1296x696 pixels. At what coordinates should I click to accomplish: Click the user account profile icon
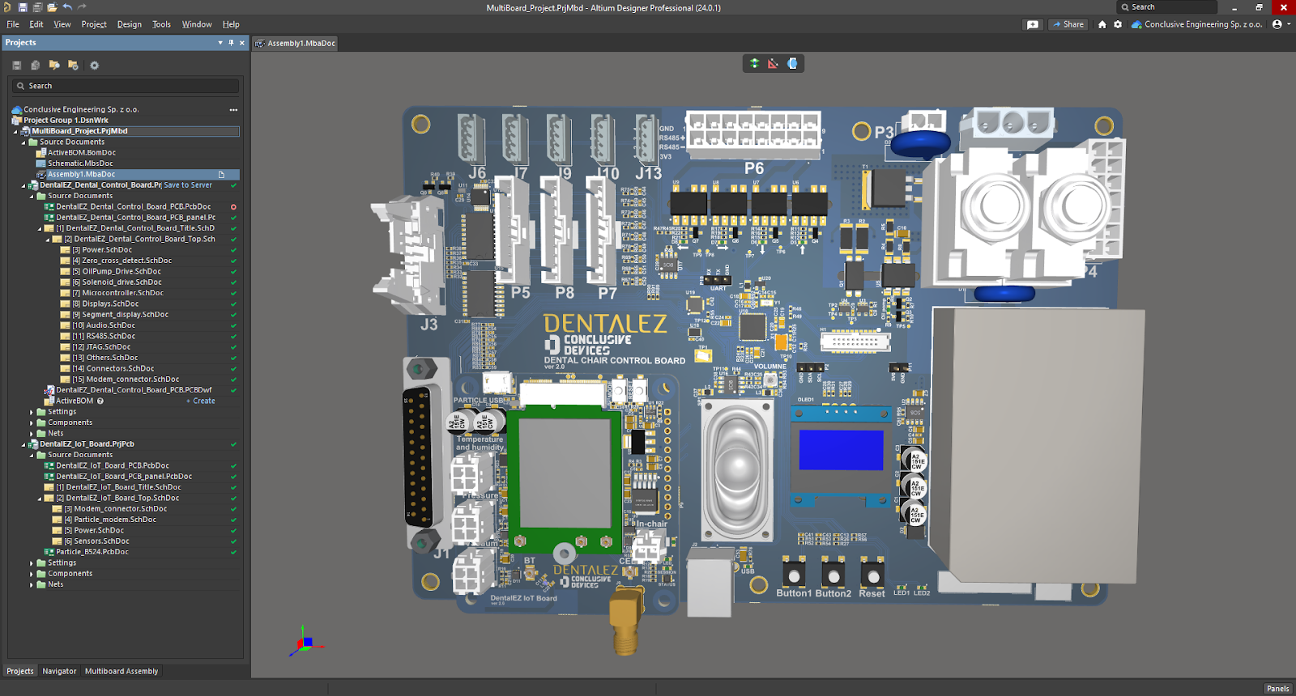[x=1277, y=24]
